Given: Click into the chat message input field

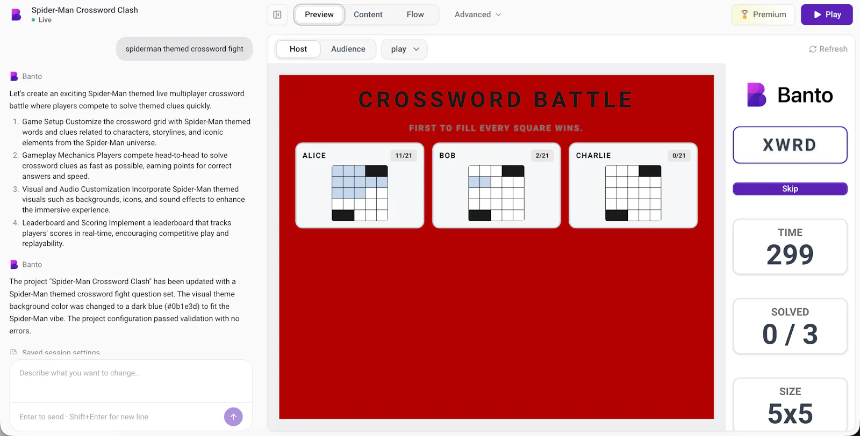Looking at the screenshot, I should [131, 381].
